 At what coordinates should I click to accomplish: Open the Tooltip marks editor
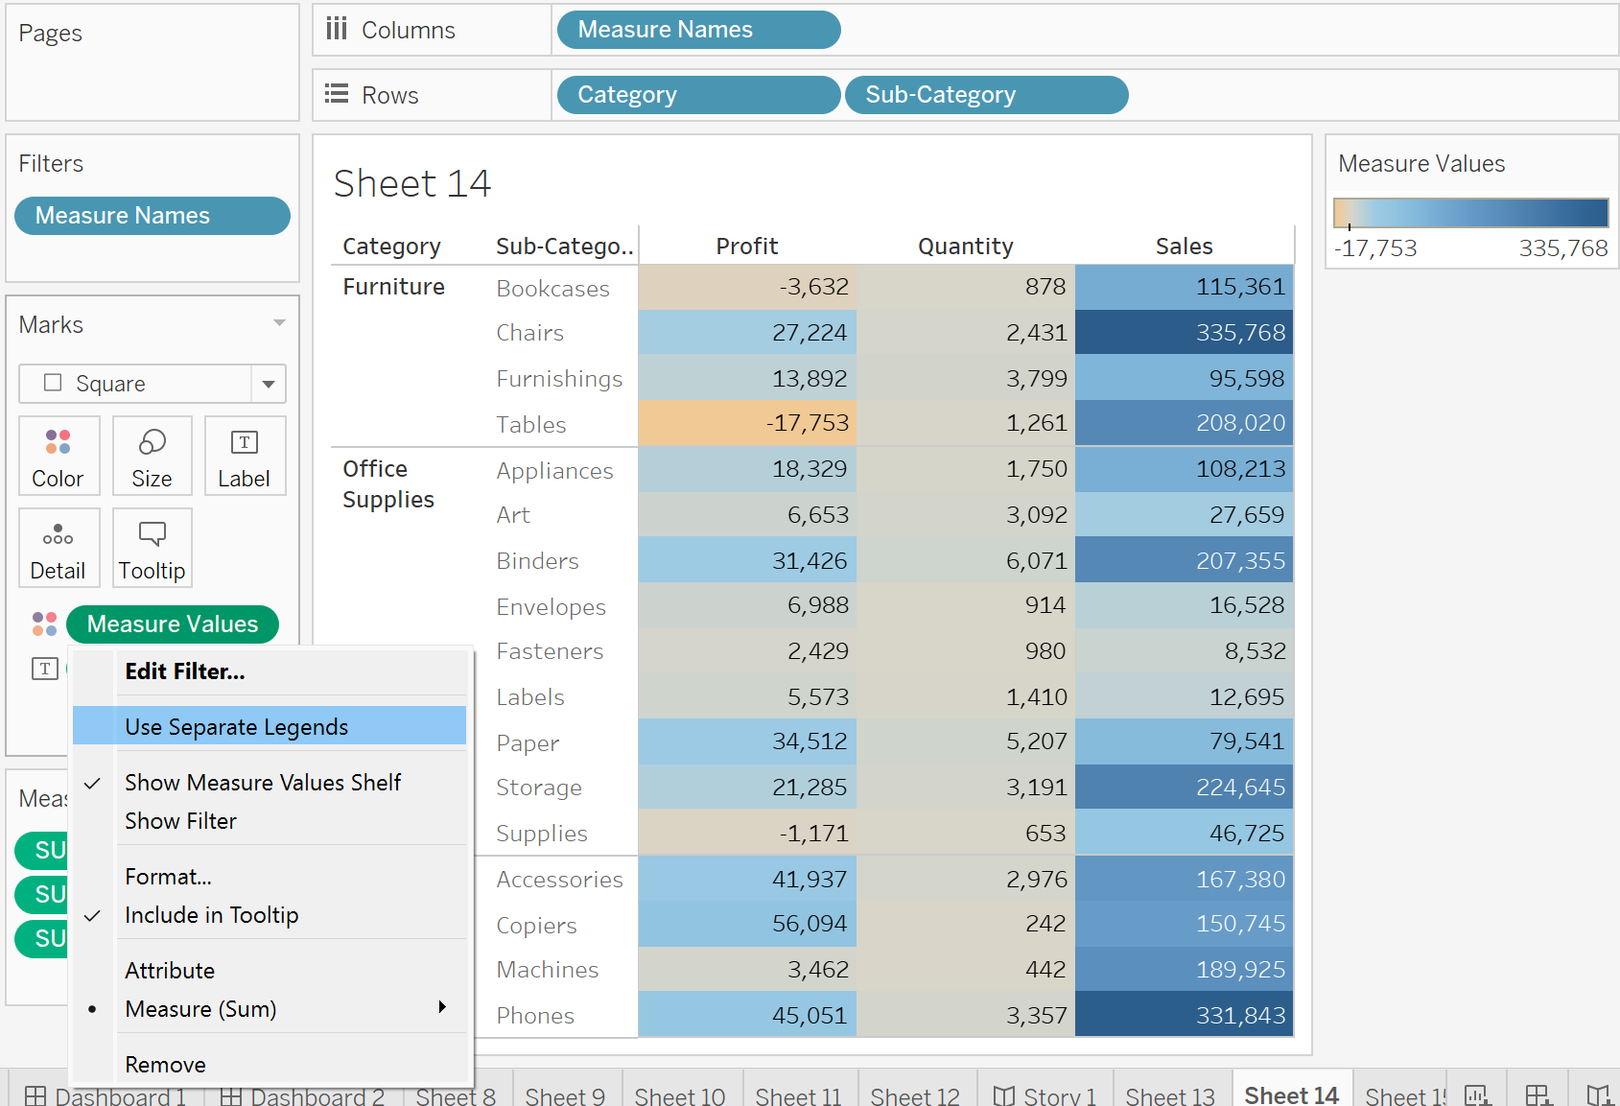(152, 549)
